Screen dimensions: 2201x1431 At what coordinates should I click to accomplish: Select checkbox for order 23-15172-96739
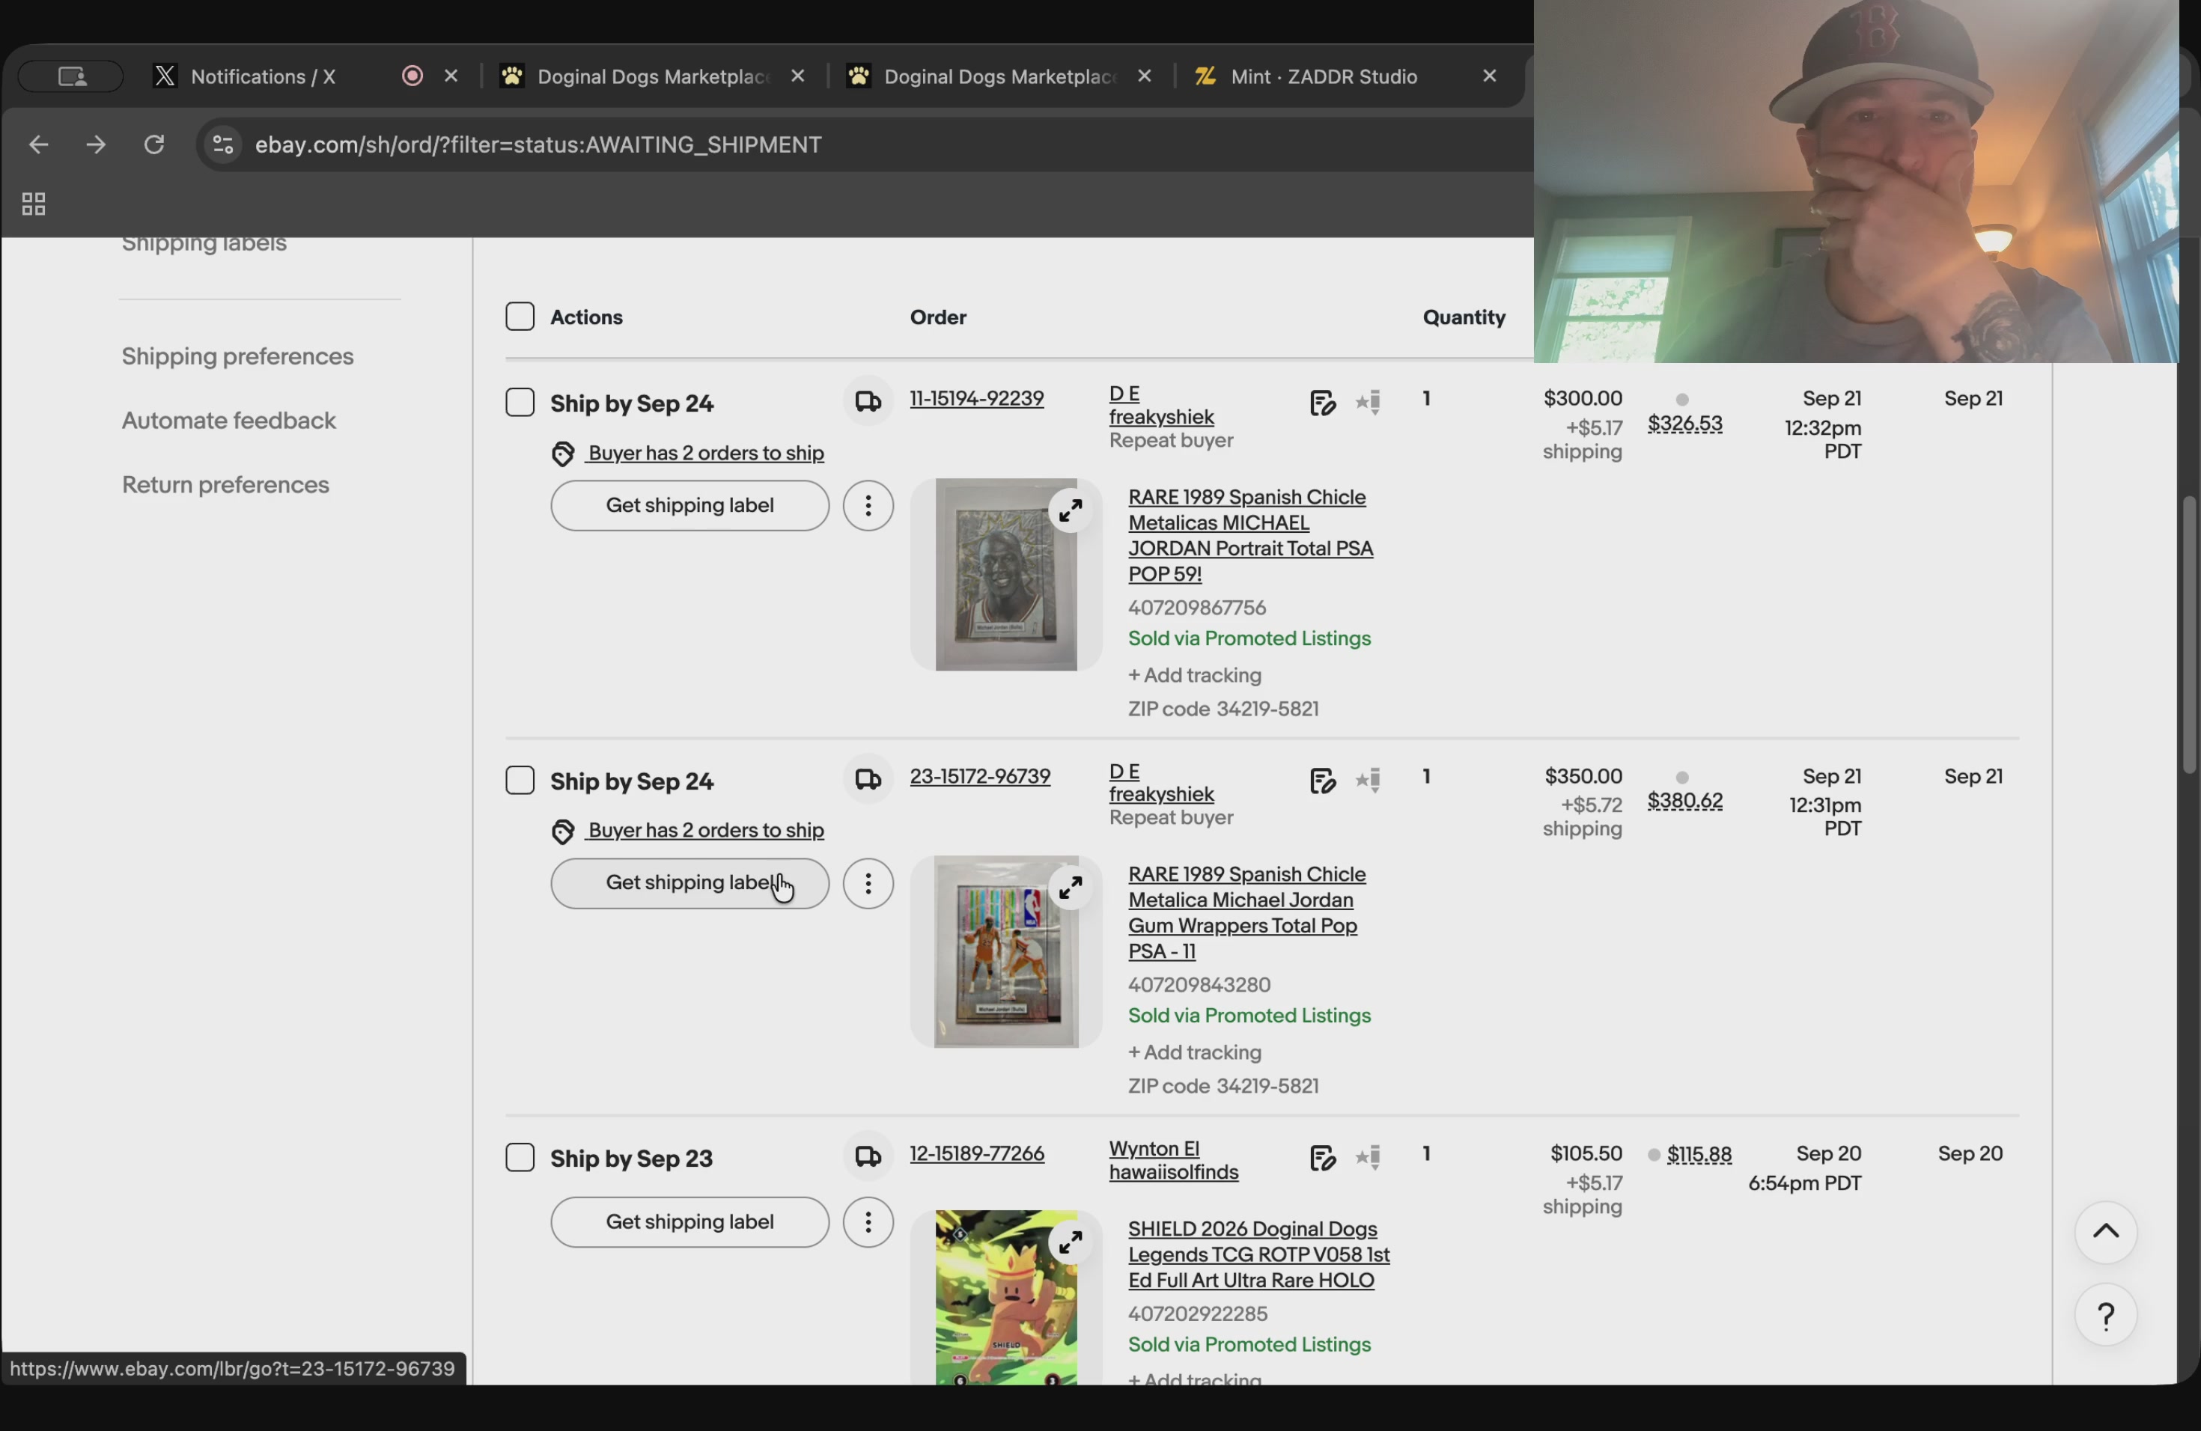520,781
